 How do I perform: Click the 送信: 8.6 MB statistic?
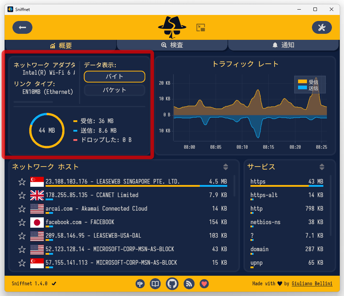(99, 131)
